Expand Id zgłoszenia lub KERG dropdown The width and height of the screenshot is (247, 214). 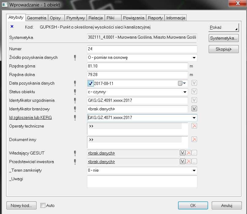194,118
